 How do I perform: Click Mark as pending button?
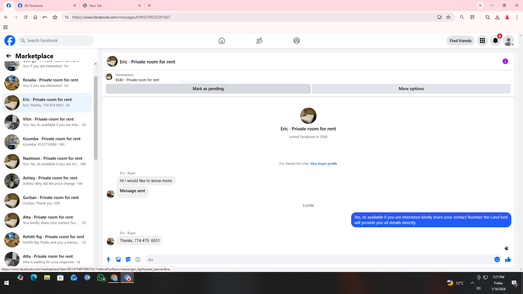[208, 89]
